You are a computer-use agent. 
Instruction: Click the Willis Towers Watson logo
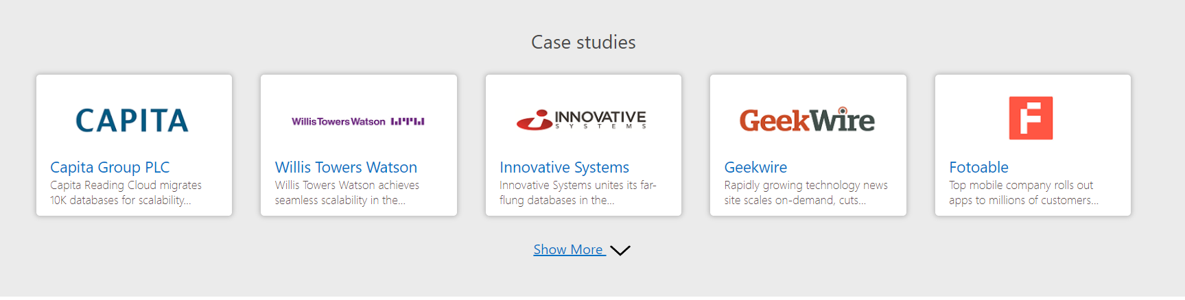[x=358, y=121]
